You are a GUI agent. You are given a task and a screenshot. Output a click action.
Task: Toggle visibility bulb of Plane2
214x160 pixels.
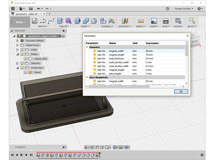click(x=26, y=72)
